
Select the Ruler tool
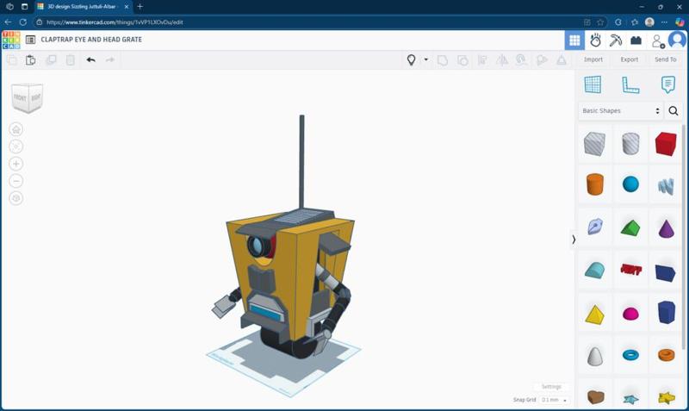click(630, 84)
